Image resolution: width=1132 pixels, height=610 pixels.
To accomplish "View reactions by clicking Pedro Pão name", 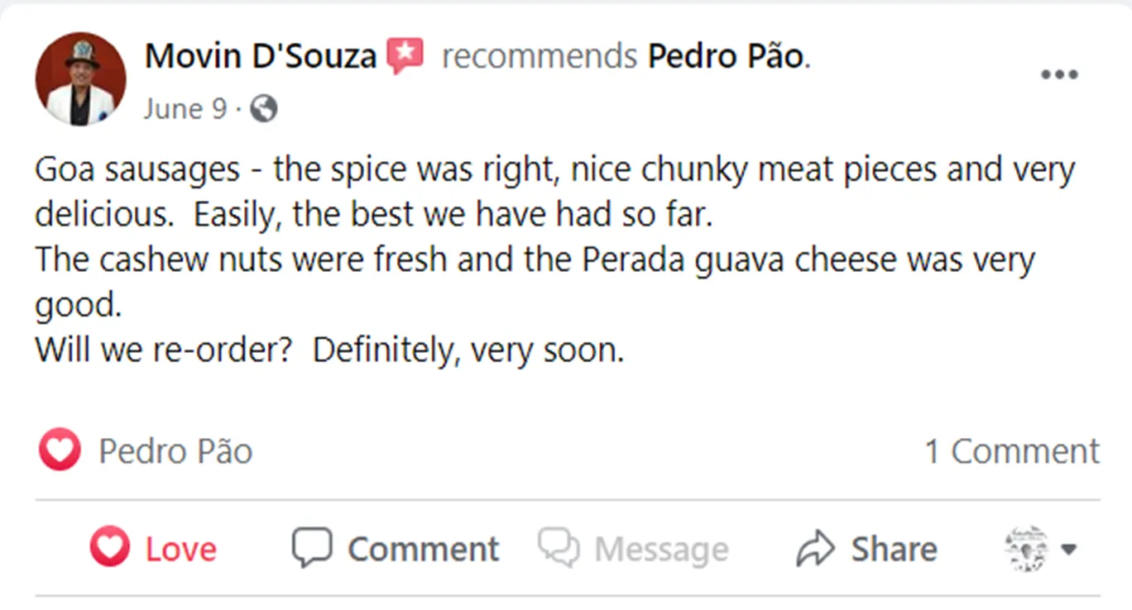I will click(x=175, y=451).
